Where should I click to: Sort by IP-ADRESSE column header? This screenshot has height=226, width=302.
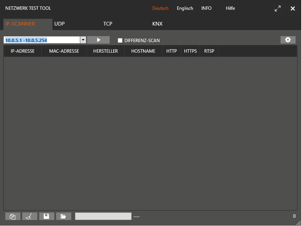[x=23, y=51]
